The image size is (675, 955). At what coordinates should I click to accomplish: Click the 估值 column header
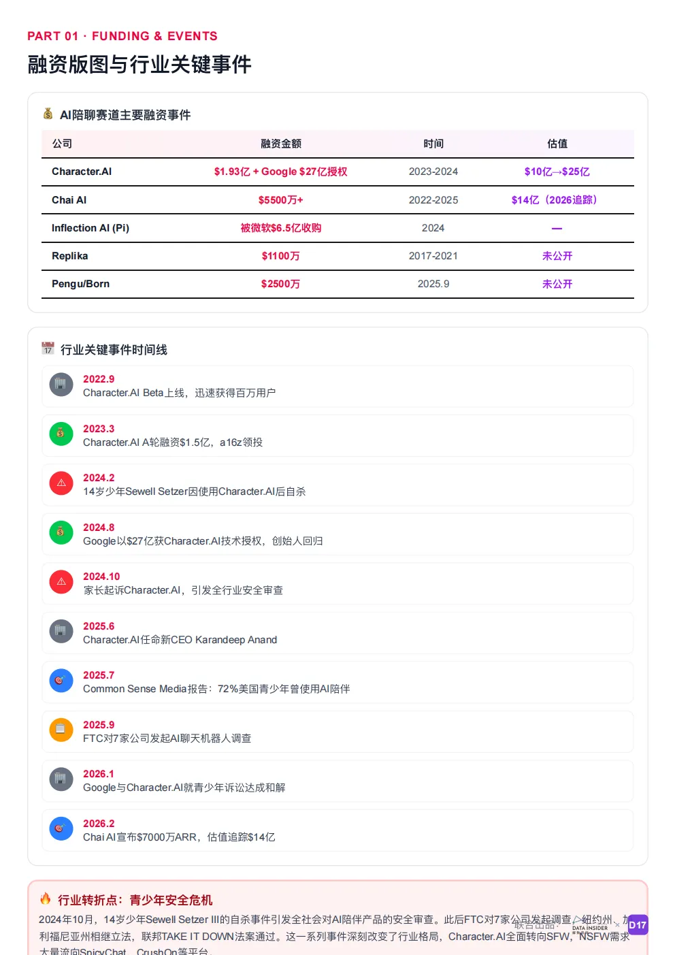pyautogui.click(x=557, y=144)
